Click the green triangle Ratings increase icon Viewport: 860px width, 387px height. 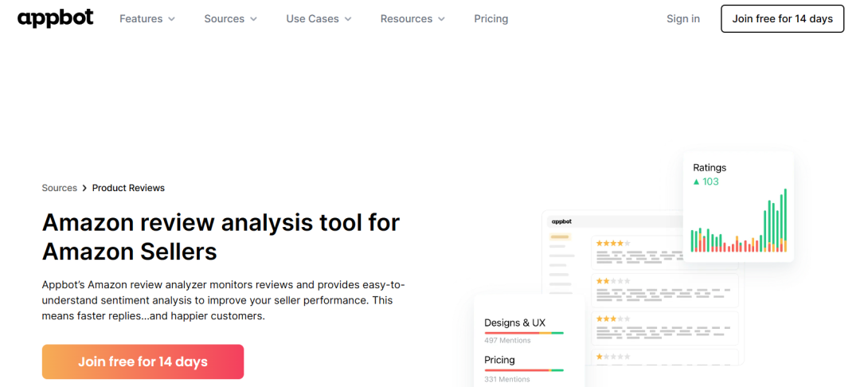coord(697,182)
